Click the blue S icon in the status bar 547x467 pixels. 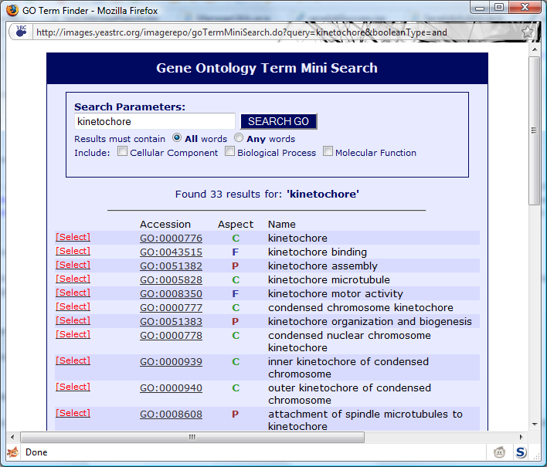click(522, 452)
